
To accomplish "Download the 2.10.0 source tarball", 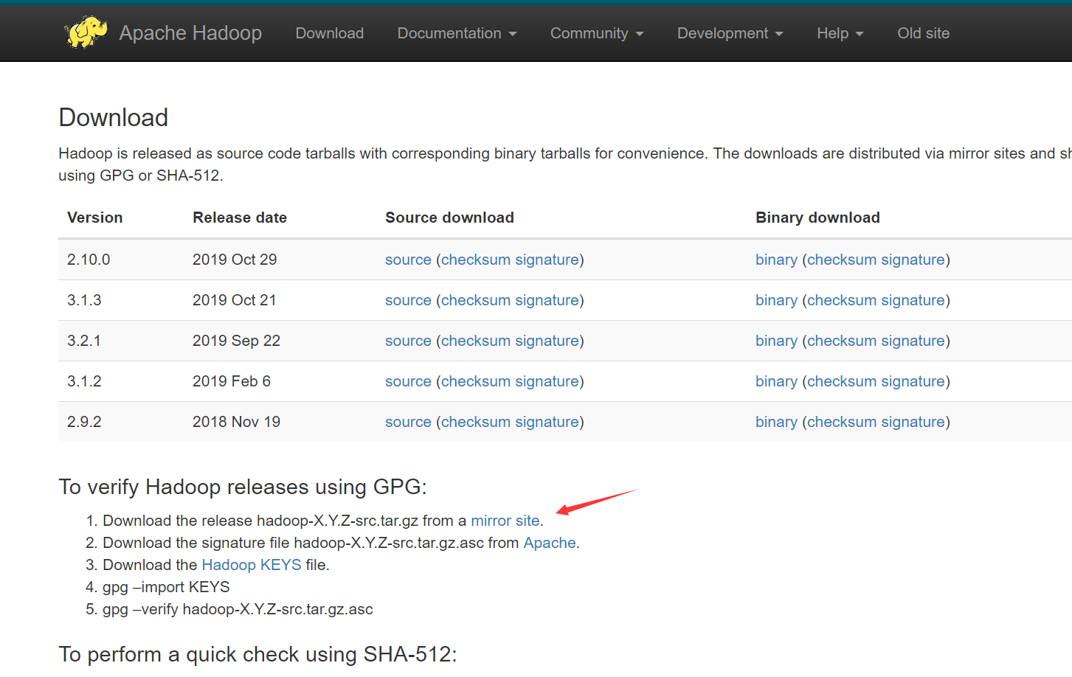I will tap(408, 260).
